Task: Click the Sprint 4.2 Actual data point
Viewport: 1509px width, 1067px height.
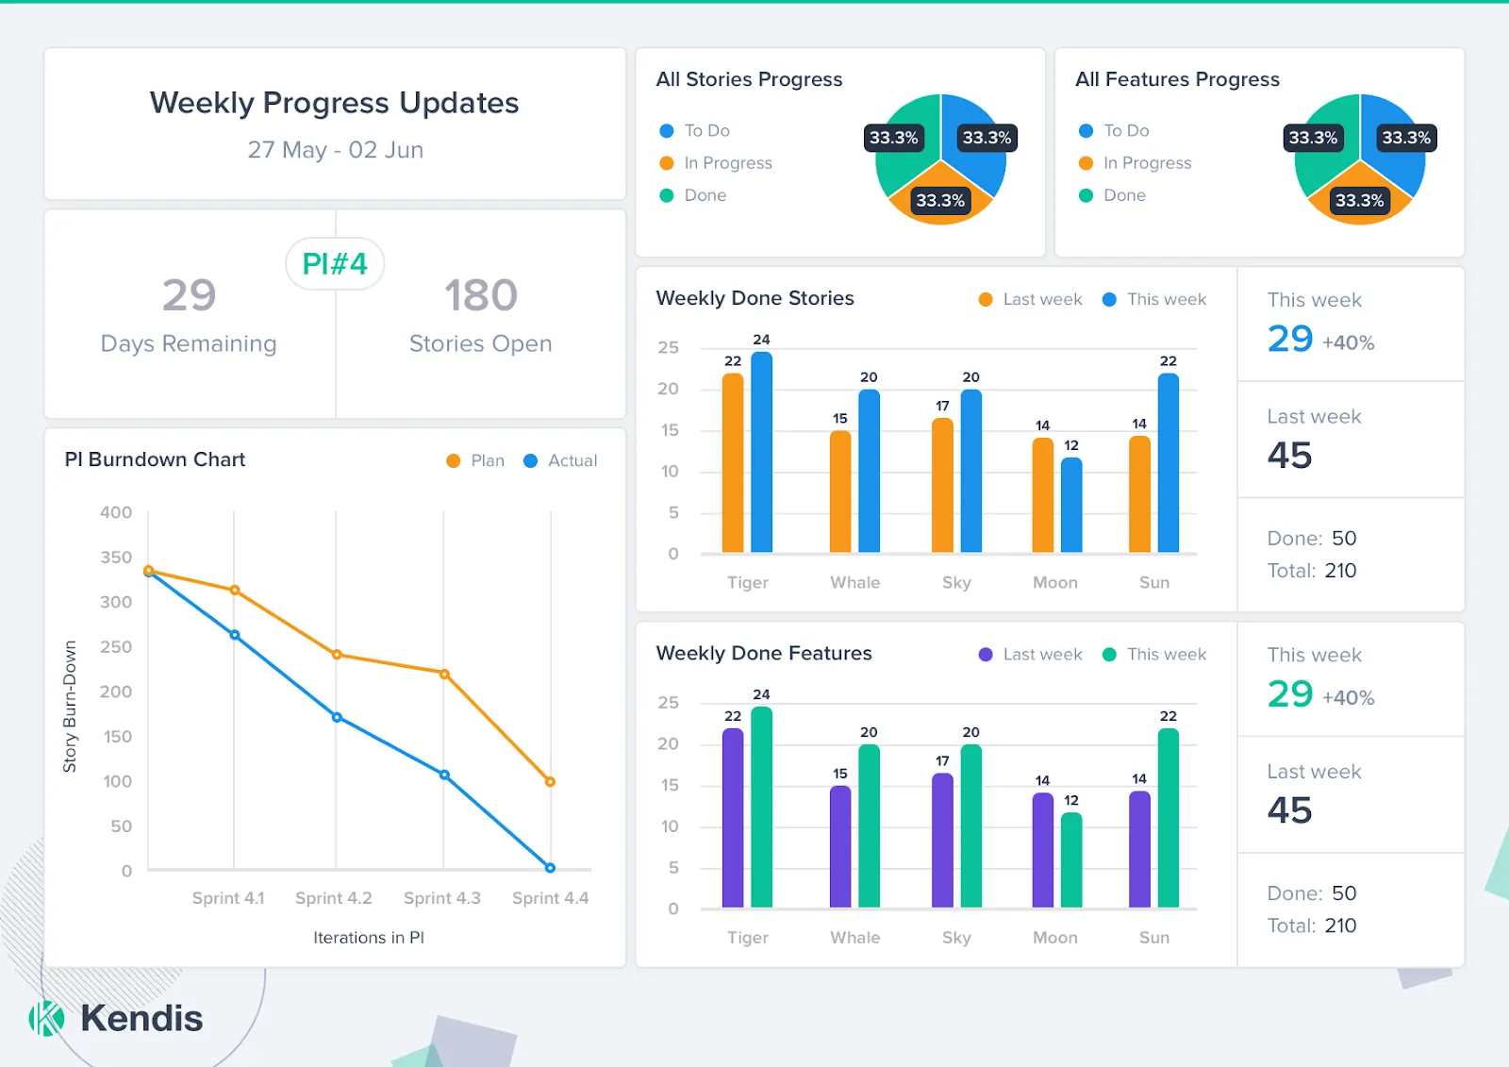Action: click(337, 717)
